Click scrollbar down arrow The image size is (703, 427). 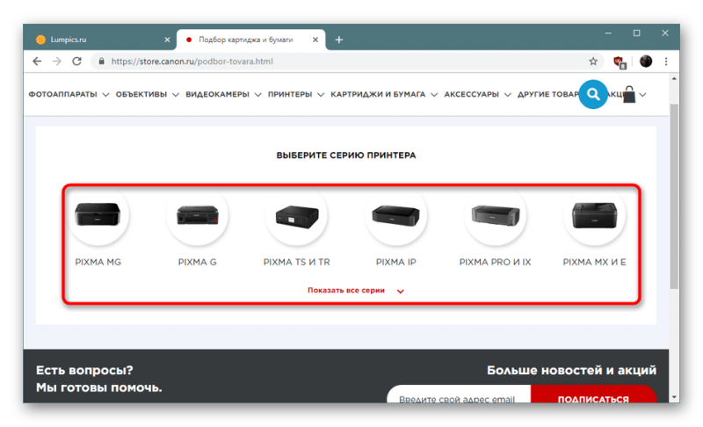click(x=674, y=397)
